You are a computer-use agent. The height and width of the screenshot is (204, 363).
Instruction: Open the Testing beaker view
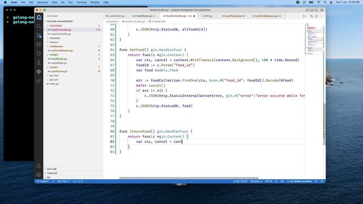pos(39,62)
